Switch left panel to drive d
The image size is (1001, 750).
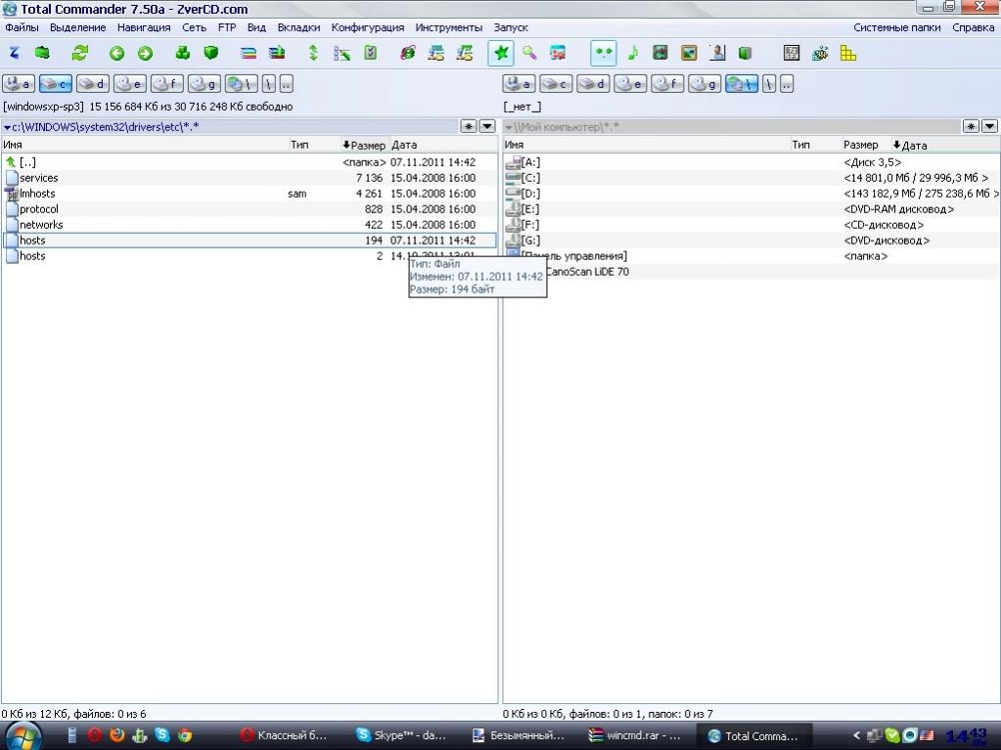(93, 84)
